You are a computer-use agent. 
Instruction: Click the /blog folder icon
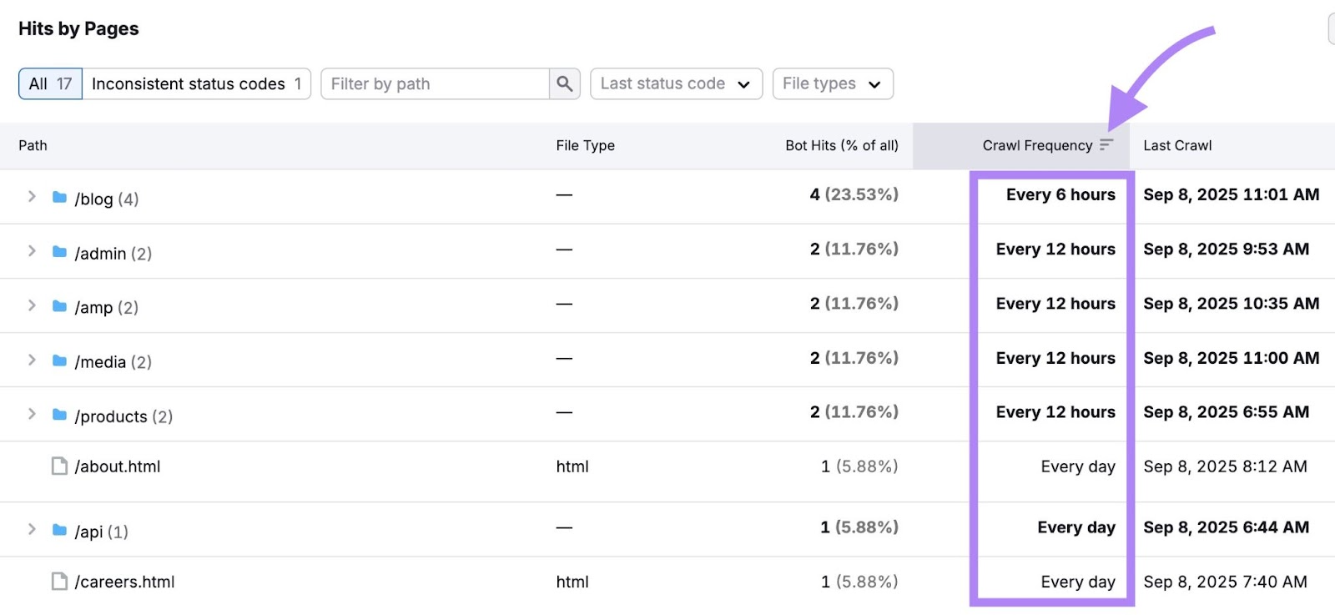tap(59, 198)
